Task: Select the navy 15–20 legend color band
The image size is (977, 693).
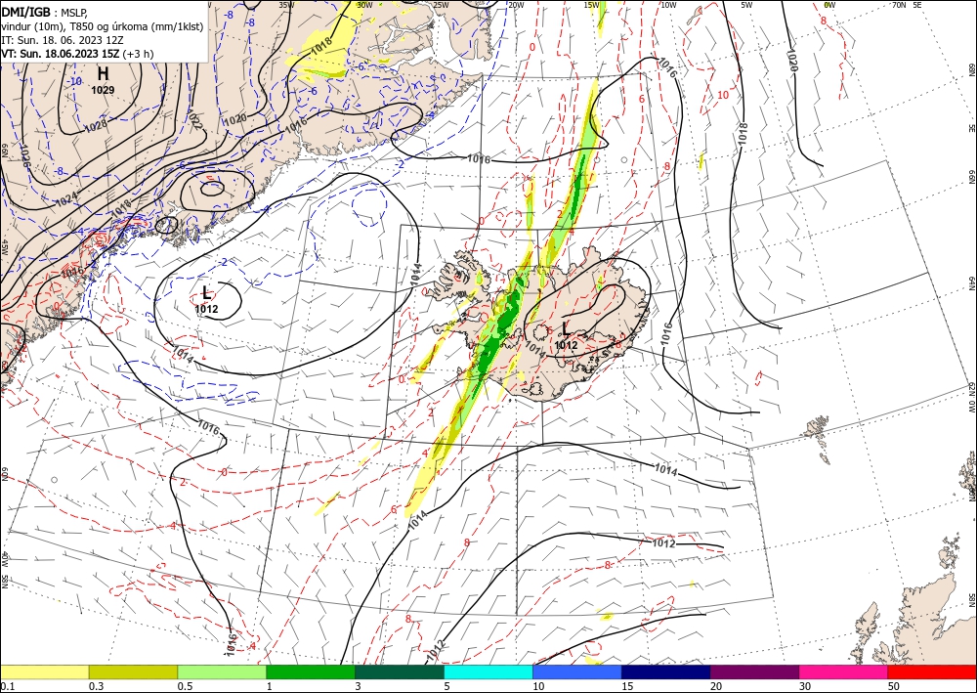Action: (666, 671)
